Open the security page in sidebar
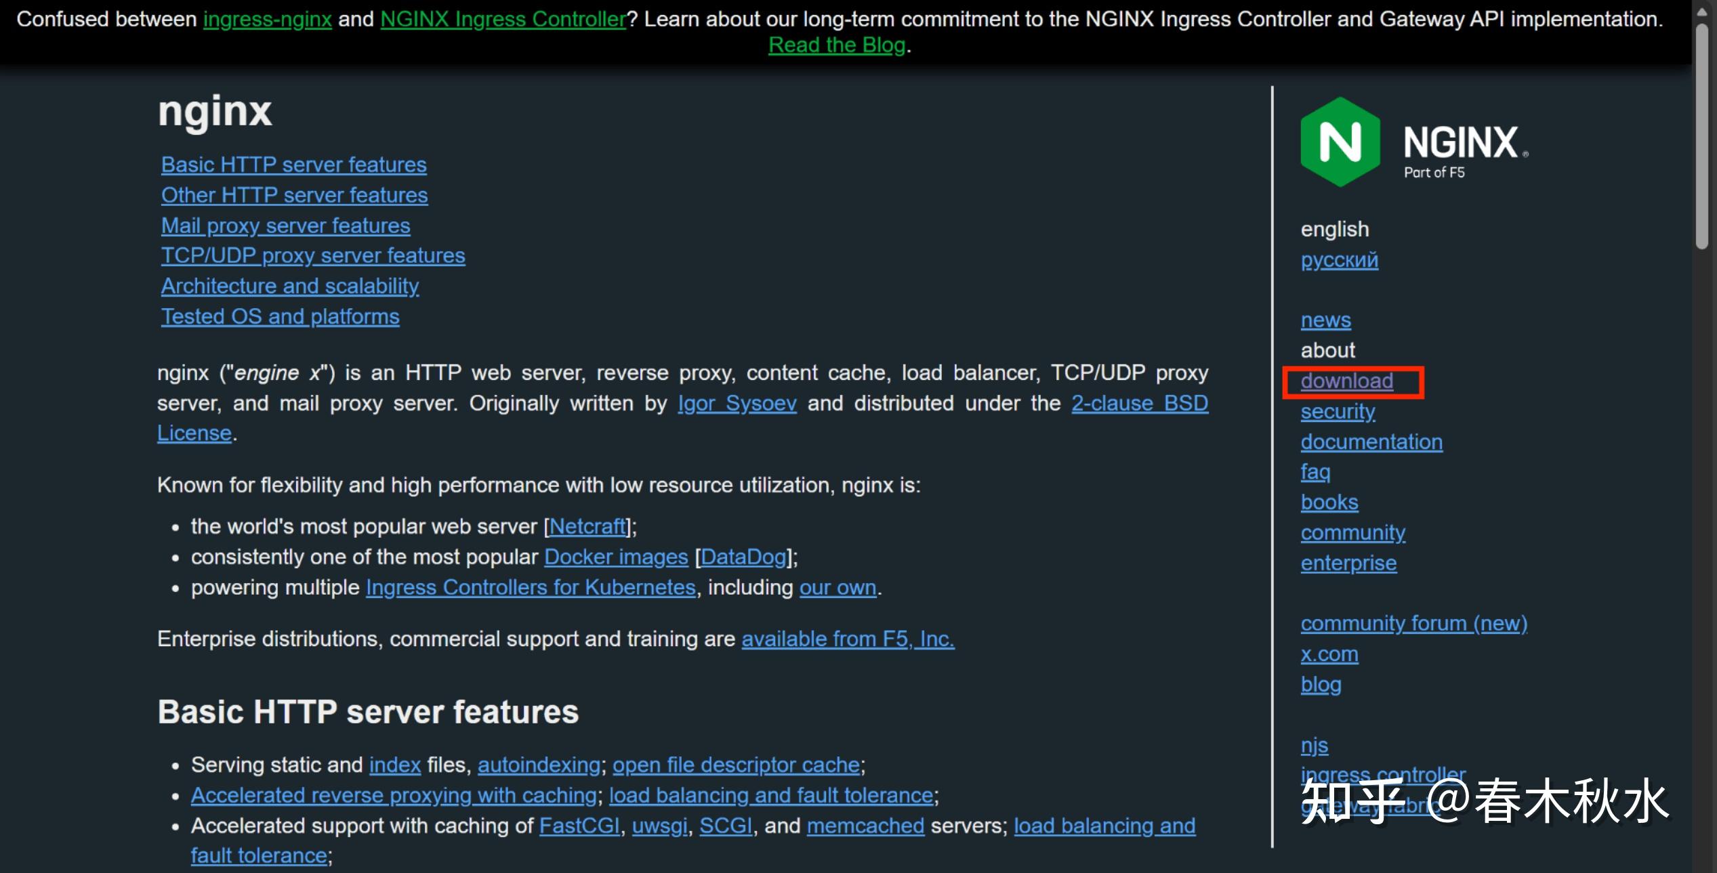 point(1338,411)
